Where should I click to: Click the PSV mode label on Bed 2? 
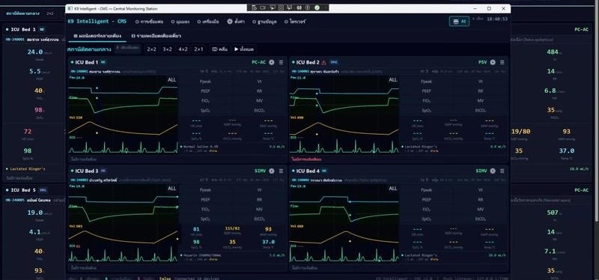point(482,62)
